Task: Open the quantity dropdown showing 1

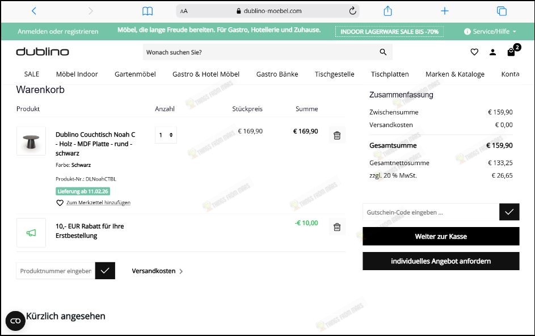Action: pyautogui.click(x=165, y=135)
